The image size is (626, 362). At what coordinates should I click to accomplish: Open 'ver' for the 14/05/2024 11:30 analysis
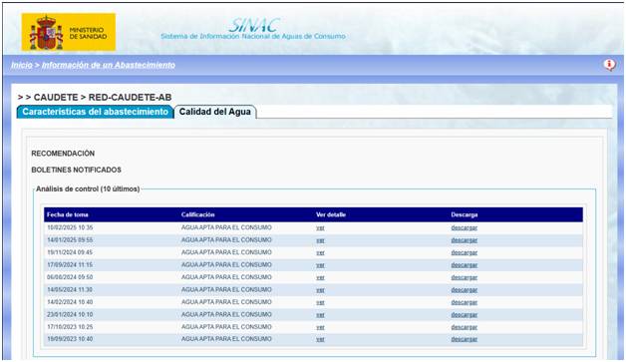point(320,289)
